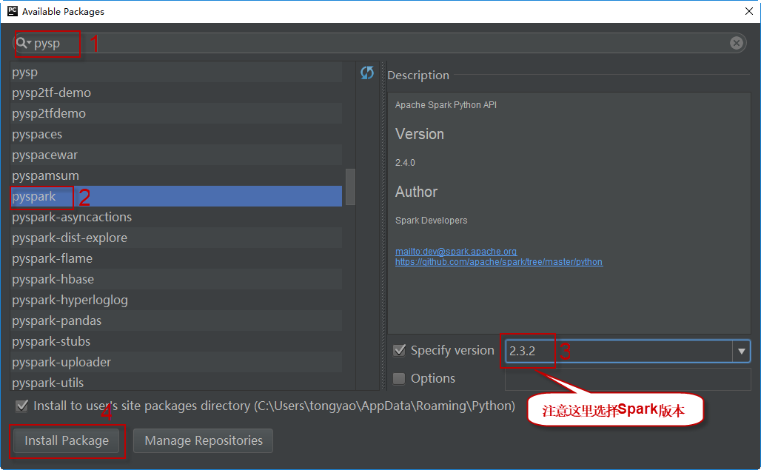Click the magnifier search options icon

click(x=24, y=43)
